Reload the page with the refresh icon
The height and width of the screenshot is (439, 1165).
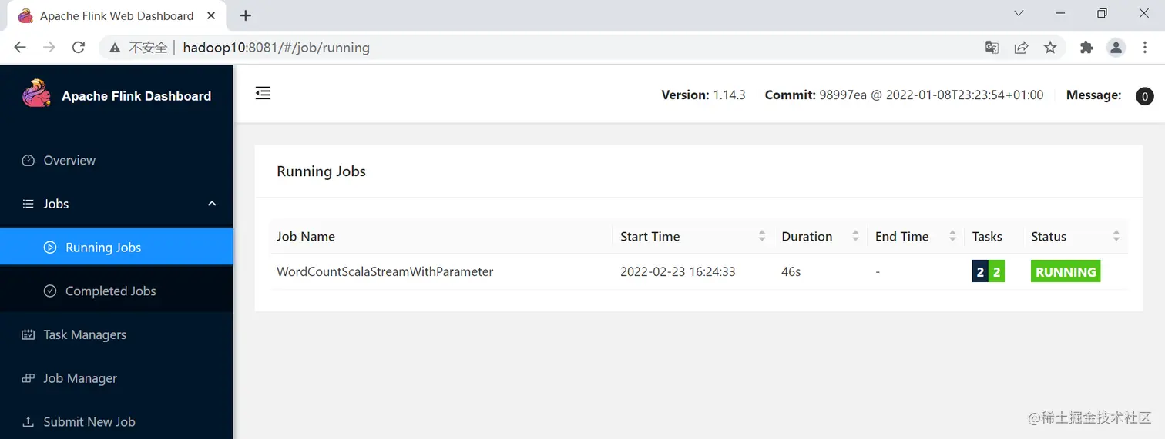pyautogui.click(x=78, y=48)
